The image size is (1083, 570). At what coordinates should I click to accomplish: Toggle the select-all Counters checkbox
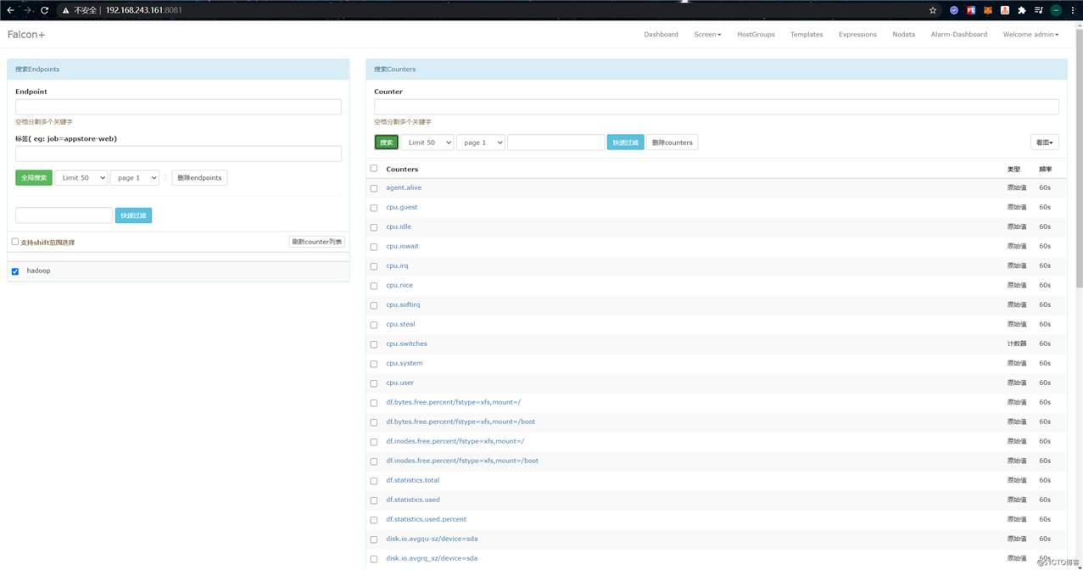[x=374, y=169]
